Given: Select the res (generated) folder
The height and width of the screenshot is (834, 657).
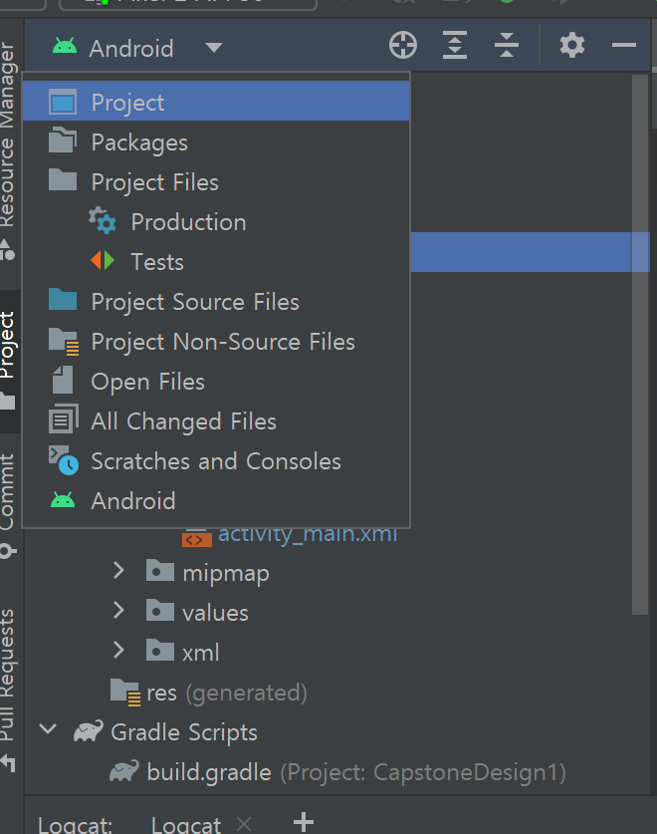Looking at the screenshot, I should [227, 694].
